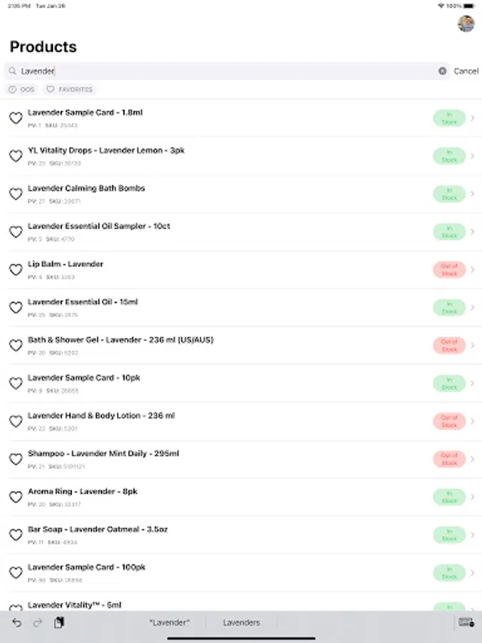
Task: Tap Out of Stock badge on Bath & Shower Gel
Action: click(449, 346)
